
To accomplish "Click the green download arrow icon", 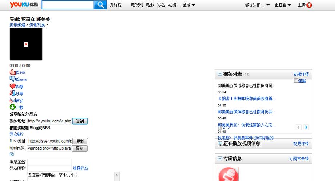I will (x=13, y=107).
